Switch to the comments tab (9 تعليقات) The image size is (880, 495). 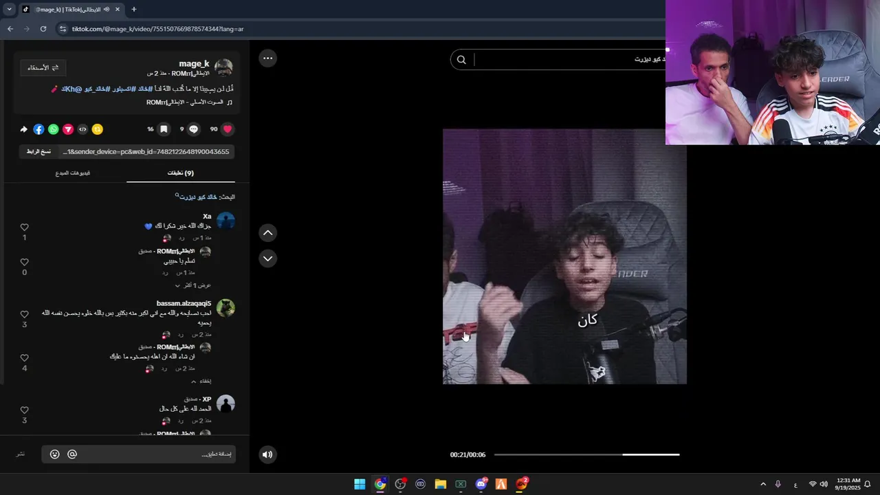(x=181, y=173)
